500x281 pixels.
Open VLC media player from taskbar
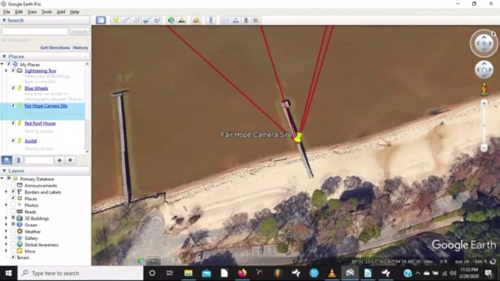[x=332, y=273]
